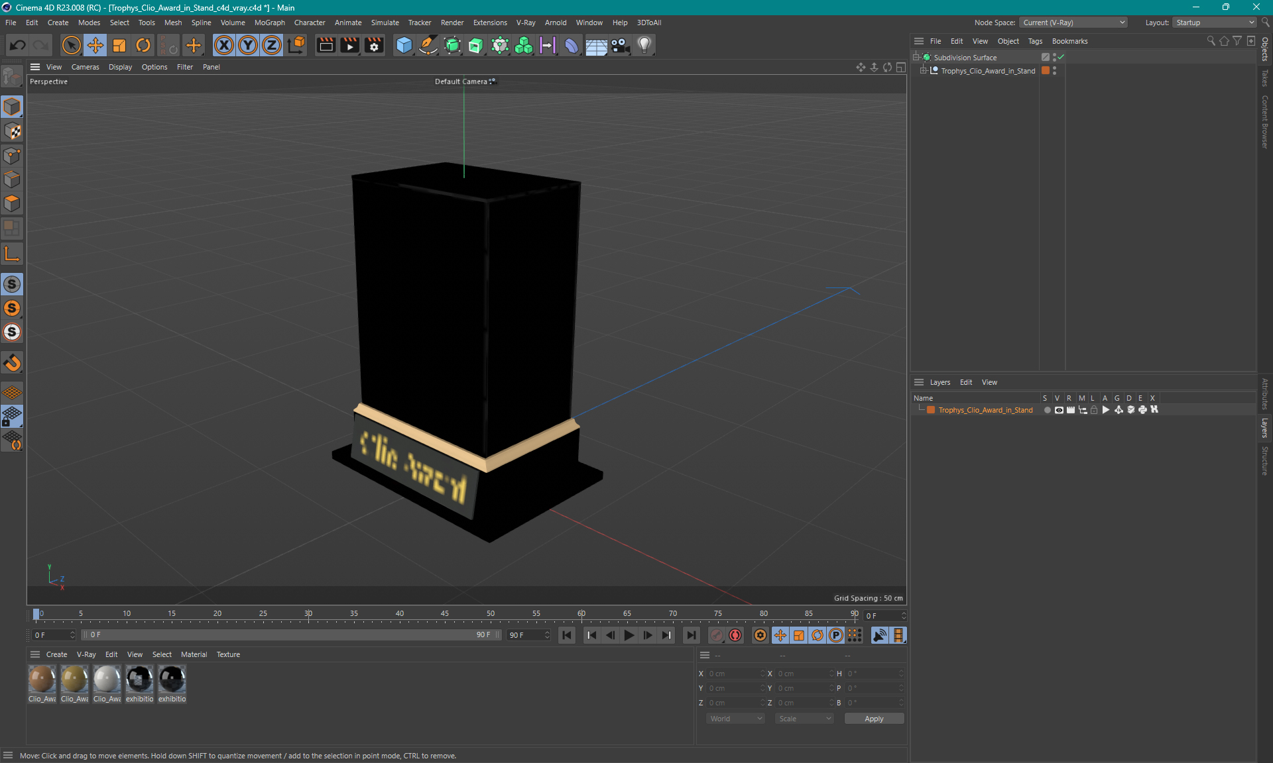Open Edit Render Settings icon

(375, 45)
